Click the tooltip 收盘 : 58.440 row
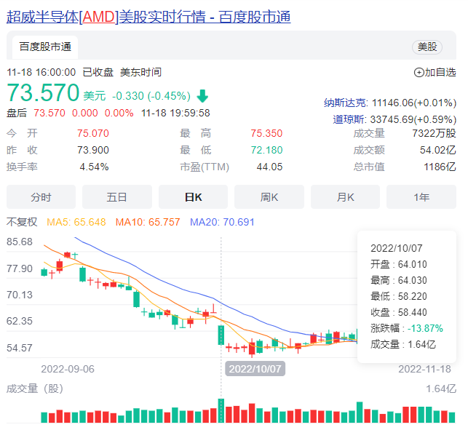The image size is (468, 430). pos(399,312)
